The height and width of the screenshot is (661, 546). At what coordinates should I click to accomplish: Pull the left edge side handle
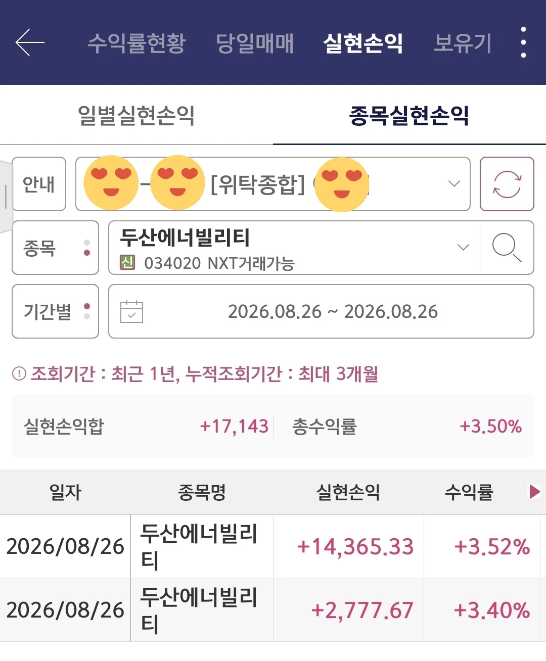pos(6,197)
